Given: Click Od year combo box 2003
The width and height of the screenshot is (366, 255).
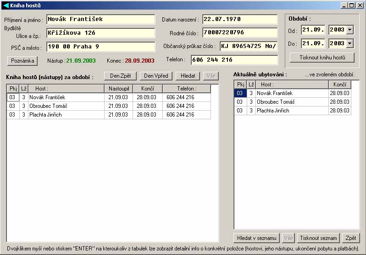Looking at the screenshot, I should [341, 30].
